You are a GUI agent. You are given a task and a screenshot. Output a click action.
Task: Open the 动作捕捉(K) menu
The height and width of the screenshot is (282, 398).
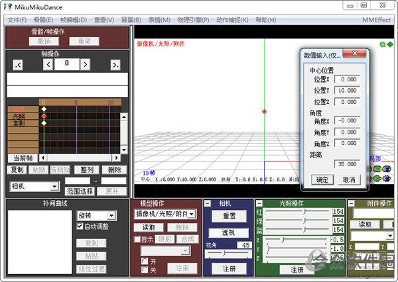[x=233, y=20]
